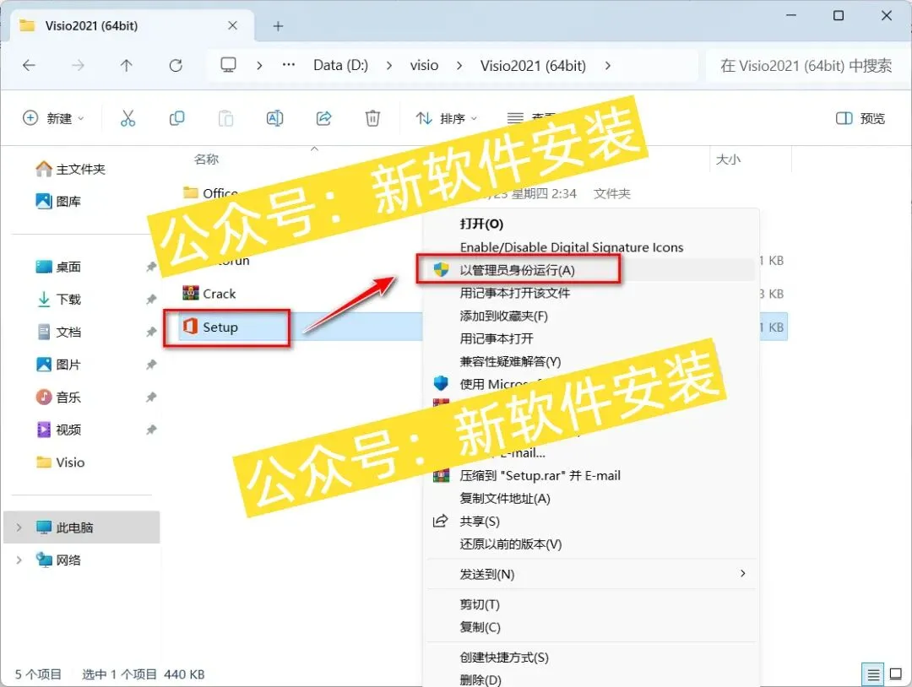Open the New item dropdown
Screen dimensions: 912x687
coord(53,118)
